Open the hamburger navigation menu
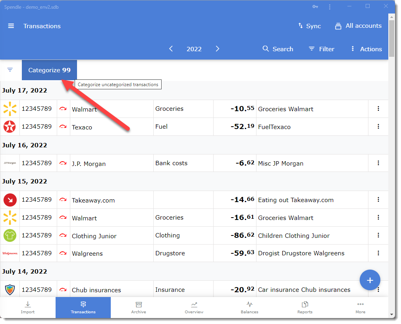The height and width of the screenshot is (324, 401). [11, 26]
